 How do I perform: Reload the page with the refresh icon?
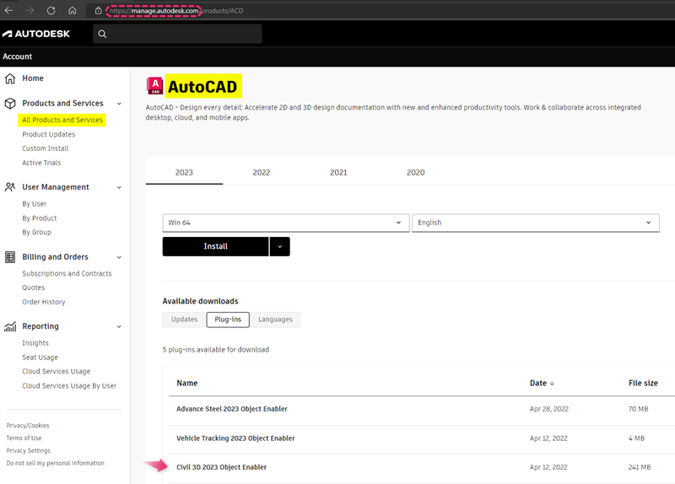[x=51, y=10]
